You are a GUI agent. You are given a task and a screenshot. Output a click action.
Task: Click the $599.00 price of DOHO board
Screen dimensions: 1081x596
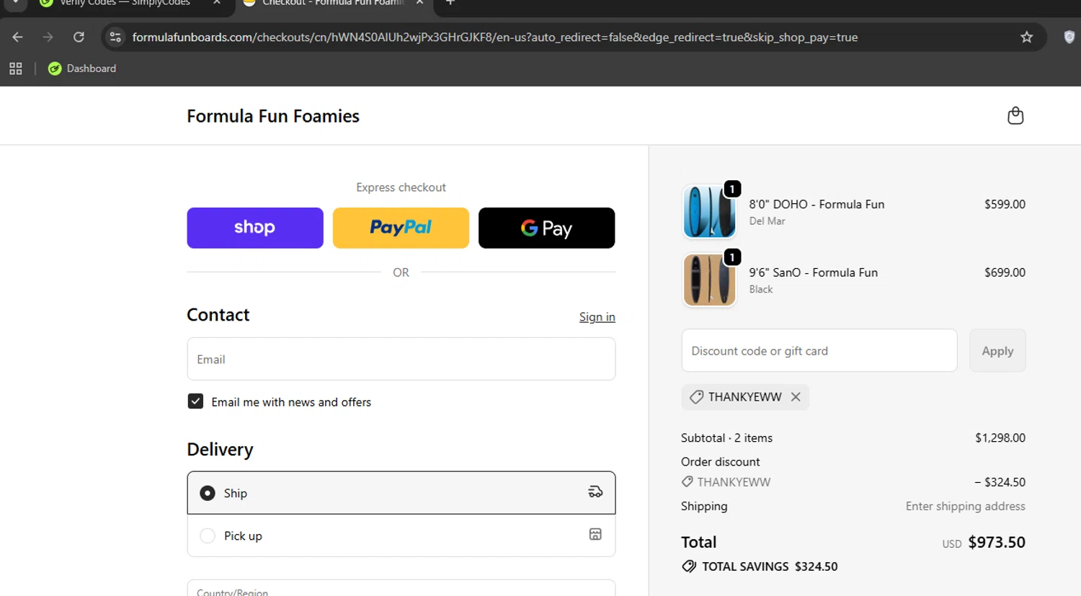coord(1005,204)
